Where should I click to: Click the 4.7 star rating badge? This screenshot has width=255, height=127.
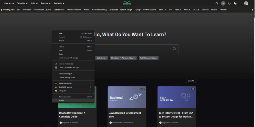point(142,89)
